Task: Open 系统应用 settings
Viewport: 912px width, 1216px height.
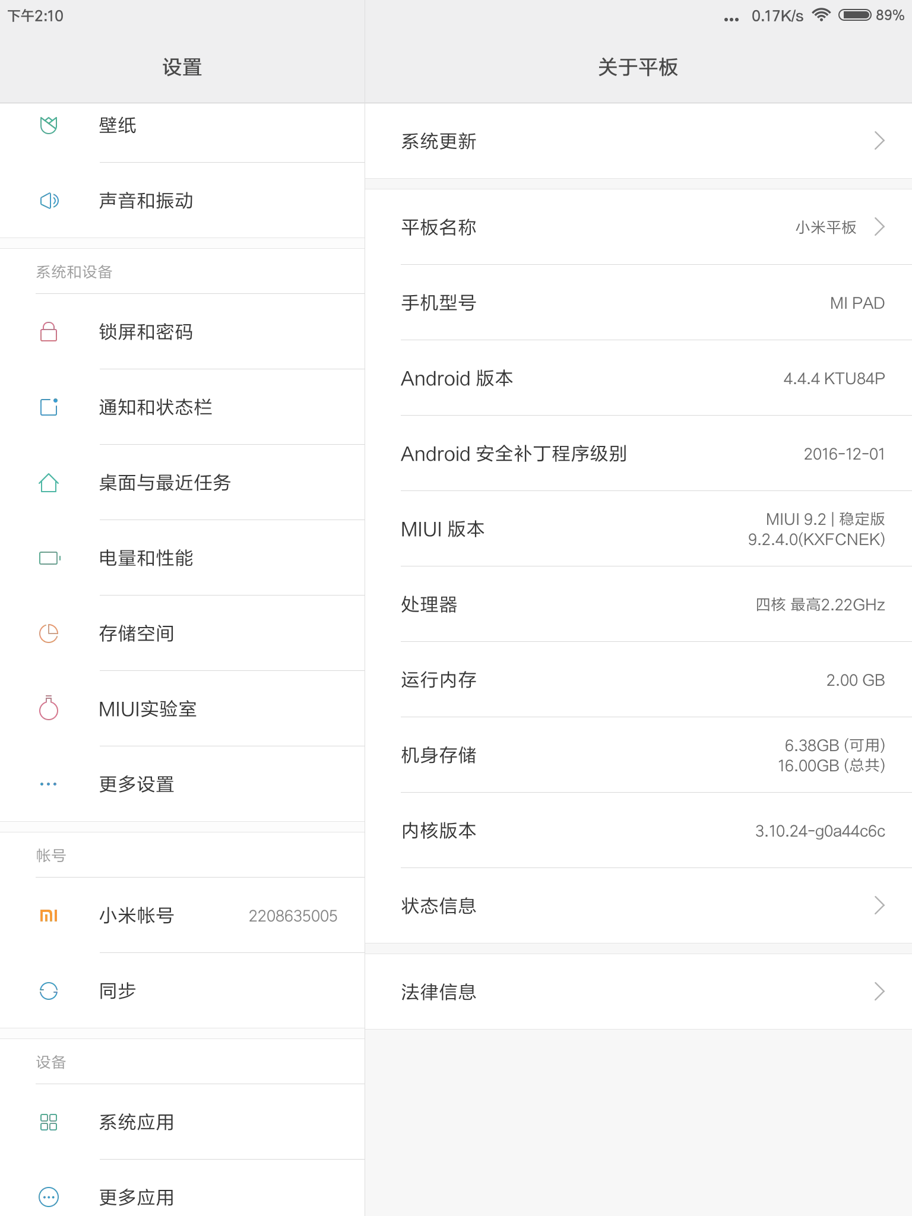Action: click(182, 1122)
